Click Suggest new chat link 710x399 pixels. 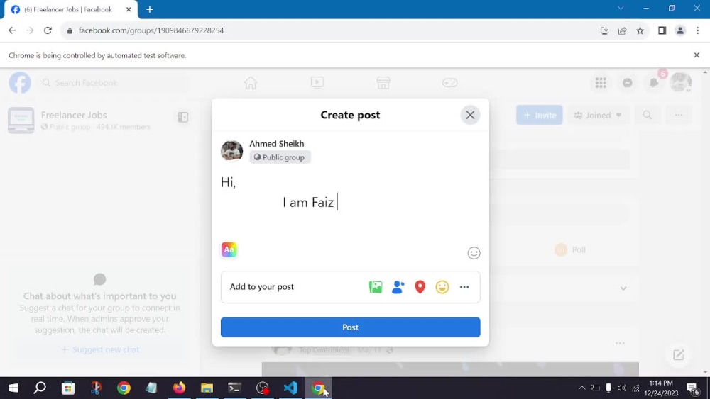tap(101, 349)
